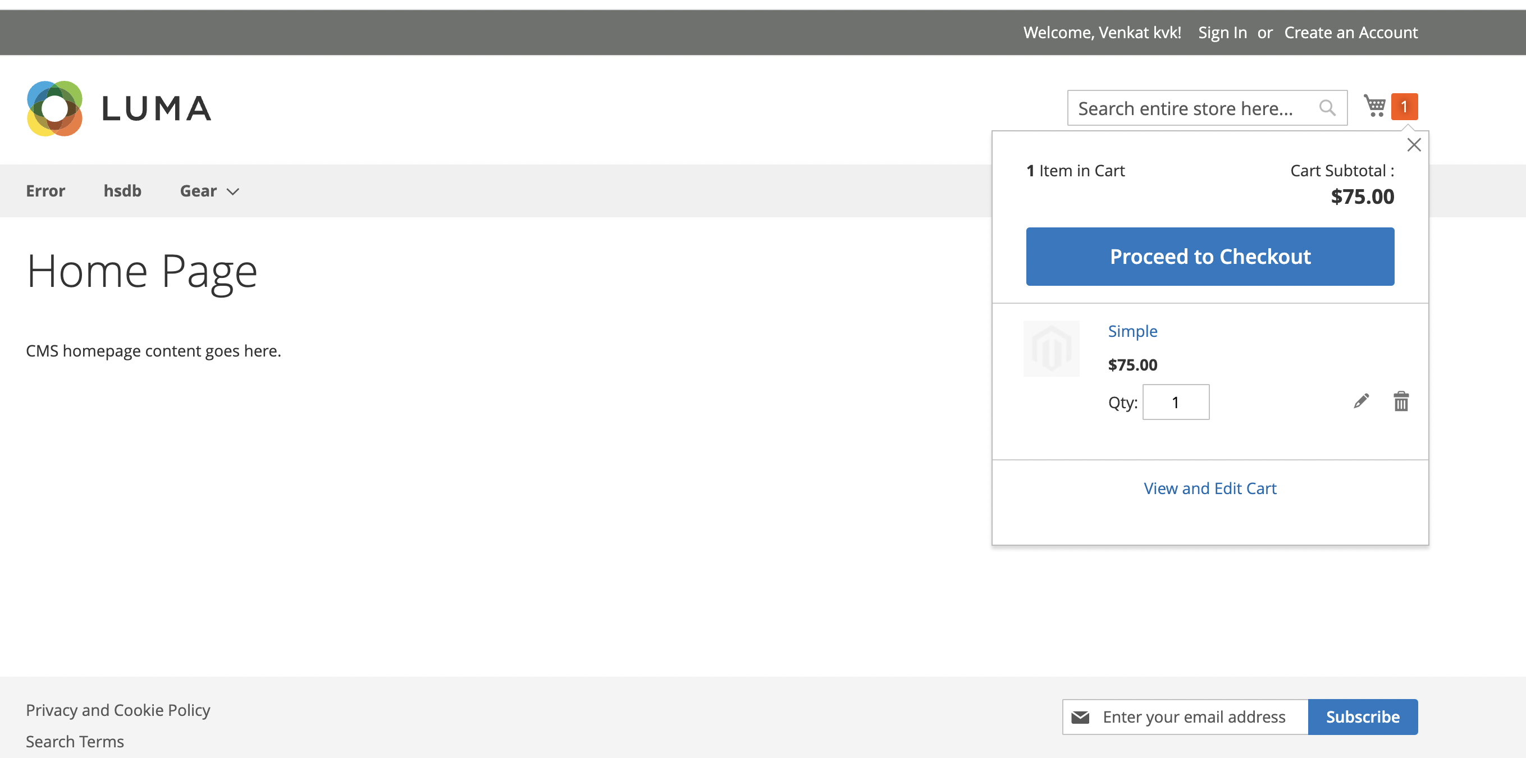Image resolution: width=1526 pixels, height=758 pixels.
Task: Click the newsletter envelope icon
Action: (x=1081, y=716)
